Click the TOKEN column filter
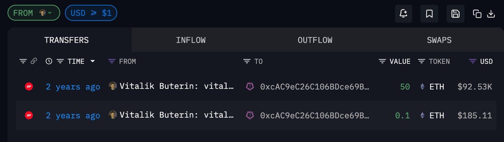This screenshot has width=504, height=142. (421, 61)
